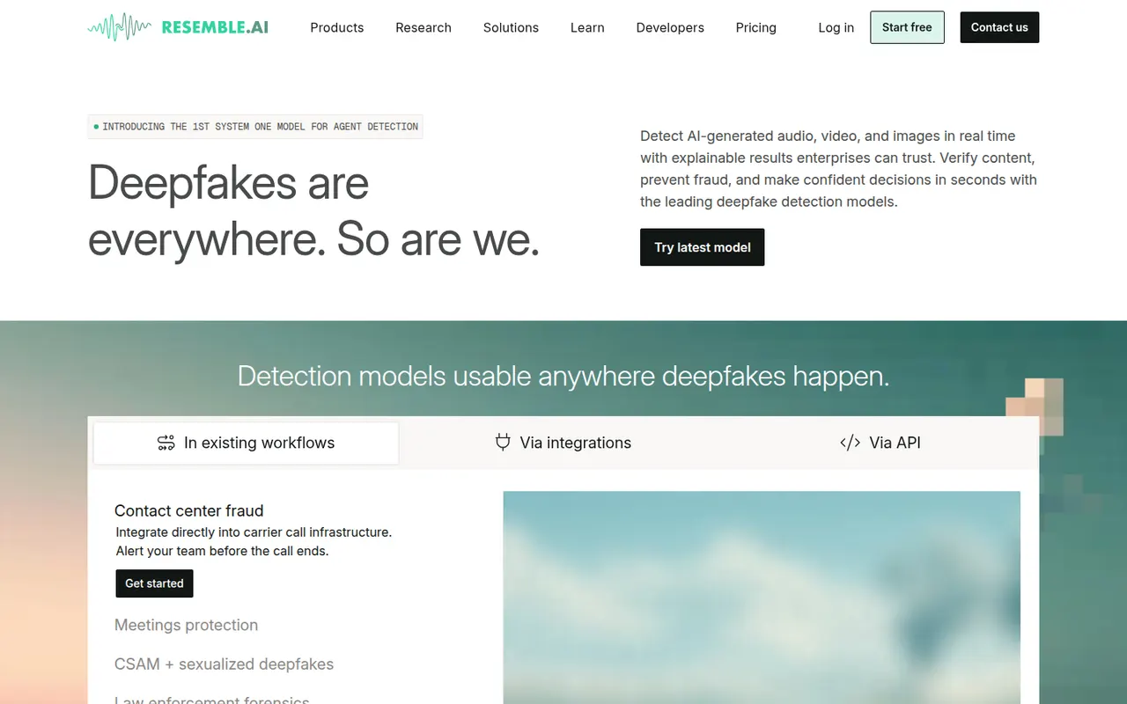Image resolution: width=1127 pixels, height=704 pixels.
Task: Open the Research menu
Action: tap(424, 27)
